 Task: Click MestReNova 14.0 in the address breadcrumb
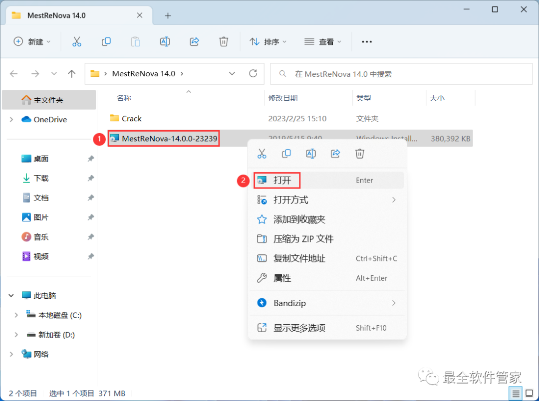pyautogui.click(x=144, y=73)
